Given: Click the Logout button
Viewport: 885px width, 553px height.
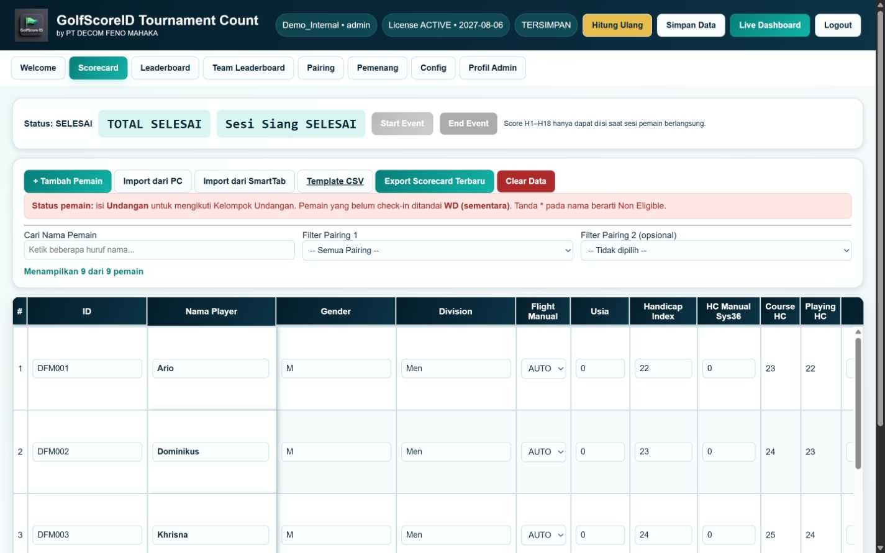Looking at the screenshot, I should pos(838,25).
